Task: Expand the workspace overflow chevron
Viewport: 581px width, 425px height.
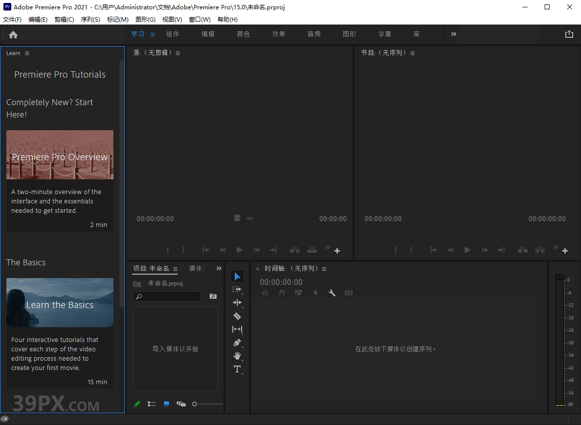Action: pos(453,34)
